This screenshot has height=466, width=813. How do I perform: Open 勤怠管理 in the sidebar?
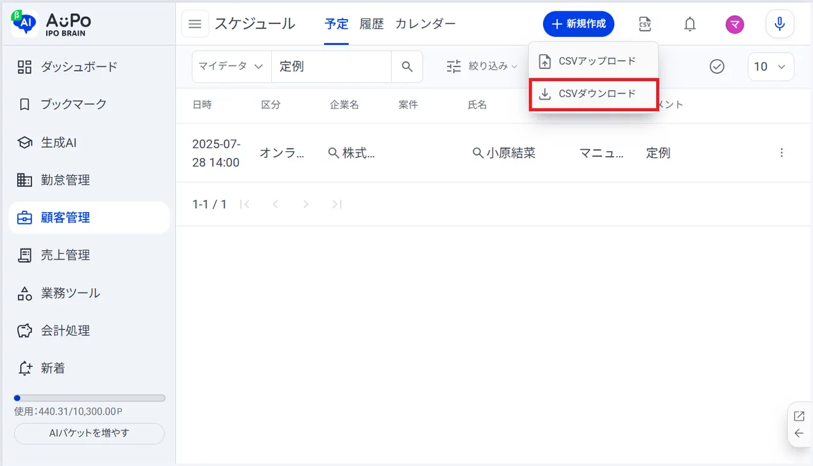pos(89,180)
